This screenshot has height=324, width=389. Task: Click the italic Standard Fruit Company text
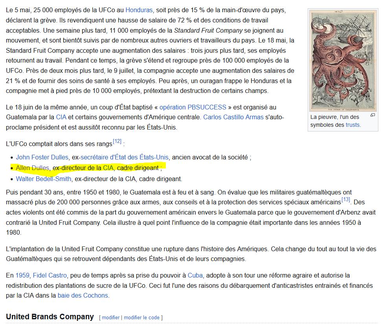[x=208, y=31]
